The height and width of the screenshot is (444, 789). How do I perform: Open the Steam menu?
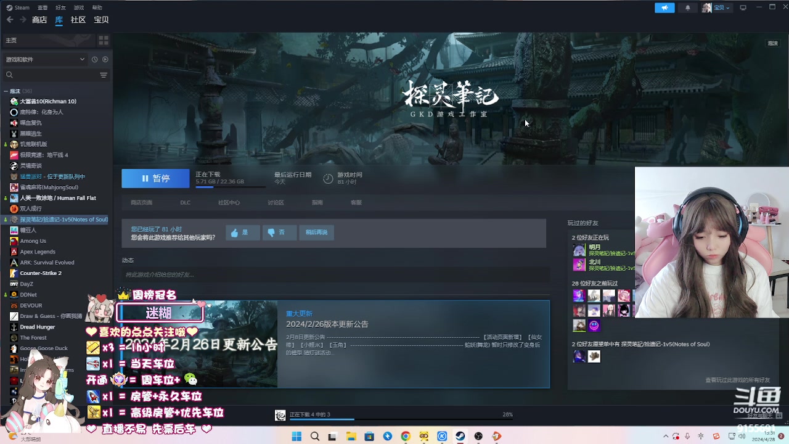point(18,7)
